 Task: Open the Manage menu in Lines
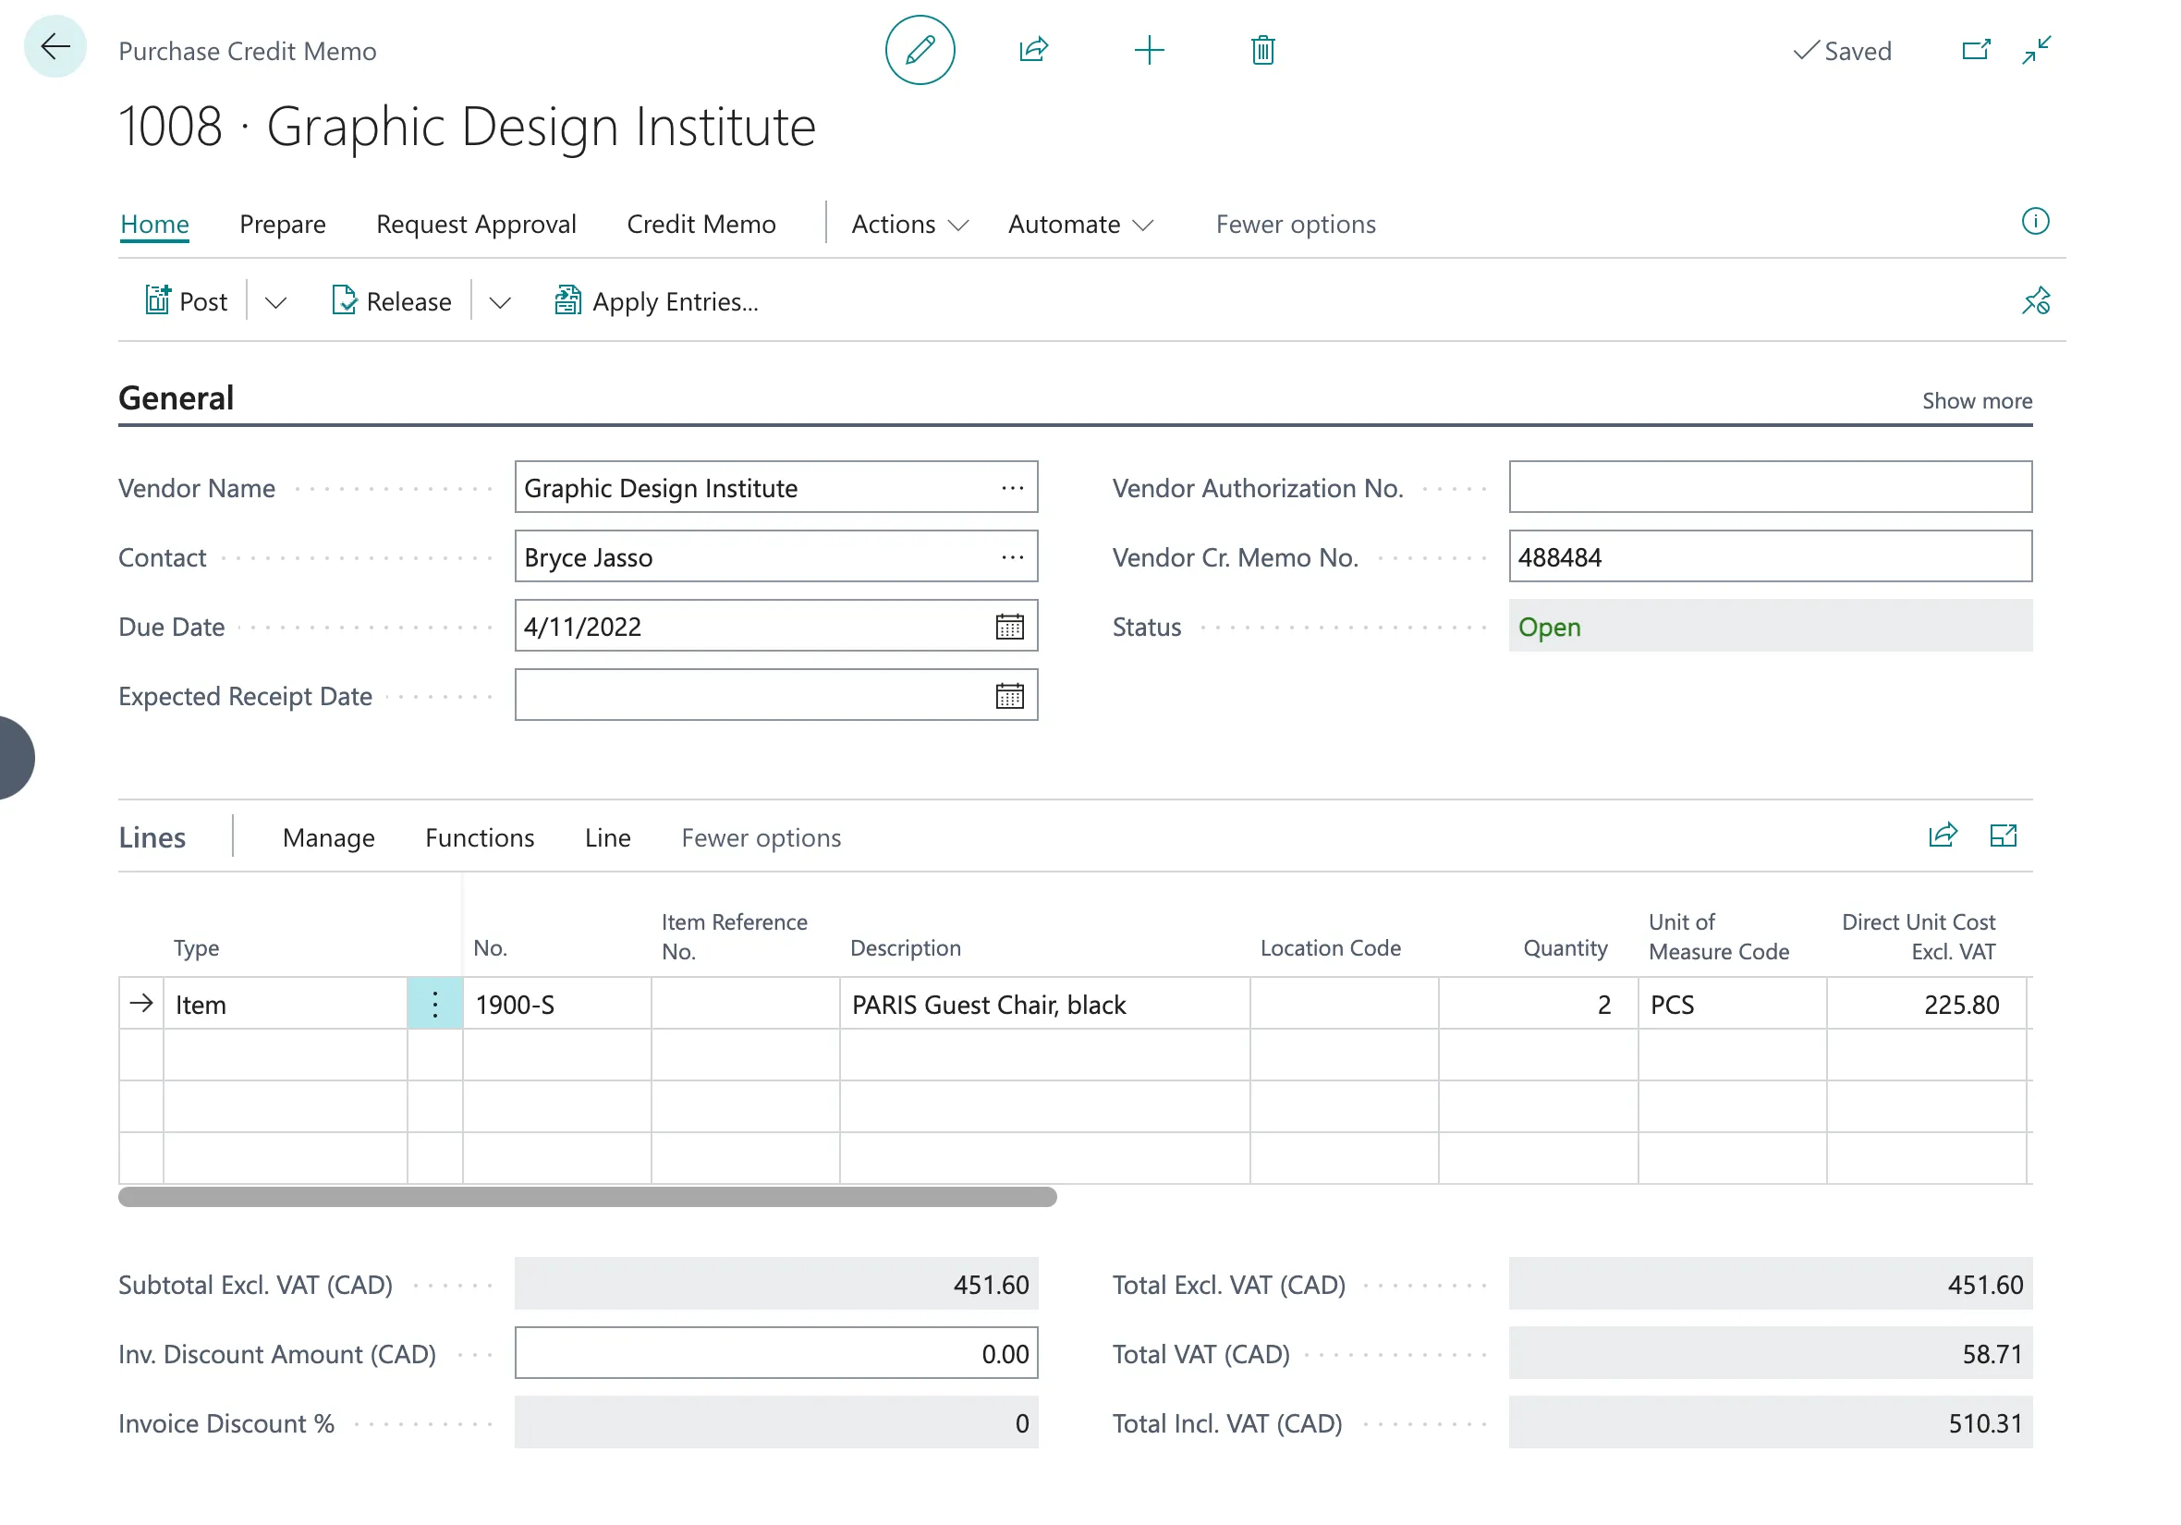(329, 838)
